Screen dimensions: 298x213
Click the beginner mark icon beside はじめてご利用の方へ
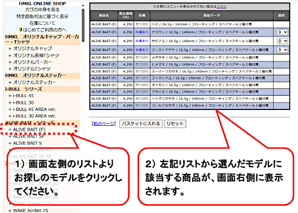(21, 30)
